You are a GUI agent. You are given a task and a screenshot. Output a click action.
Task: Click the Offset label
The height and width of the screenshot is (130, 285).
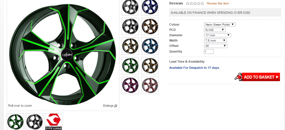174,46
